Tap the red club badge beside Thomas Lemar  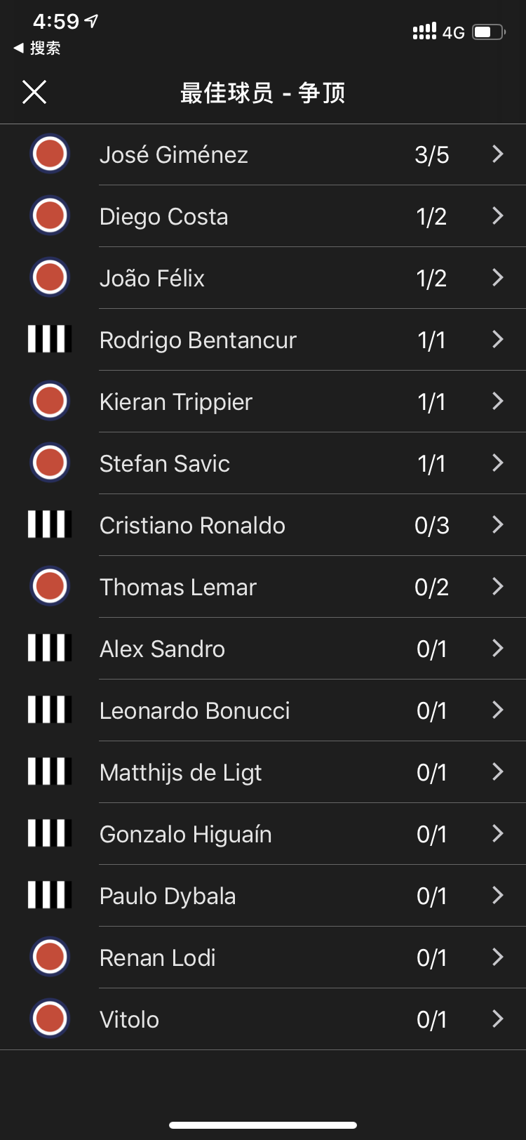tap(50, 586)
